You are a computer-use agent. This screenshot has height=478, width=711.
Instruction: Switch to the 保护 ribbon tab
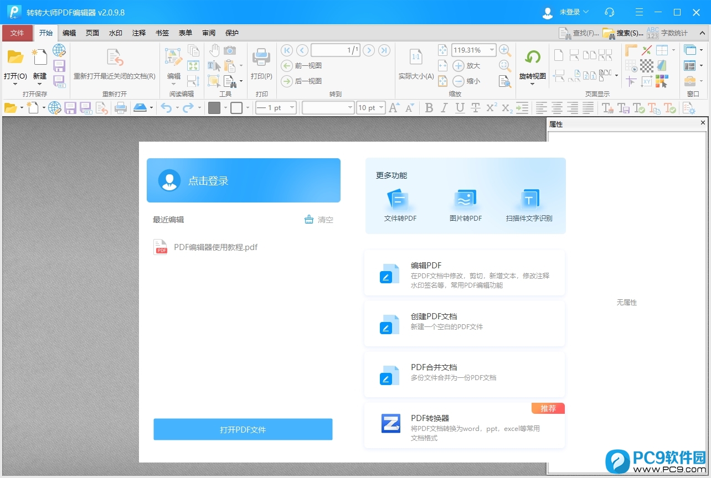point(232,33)
